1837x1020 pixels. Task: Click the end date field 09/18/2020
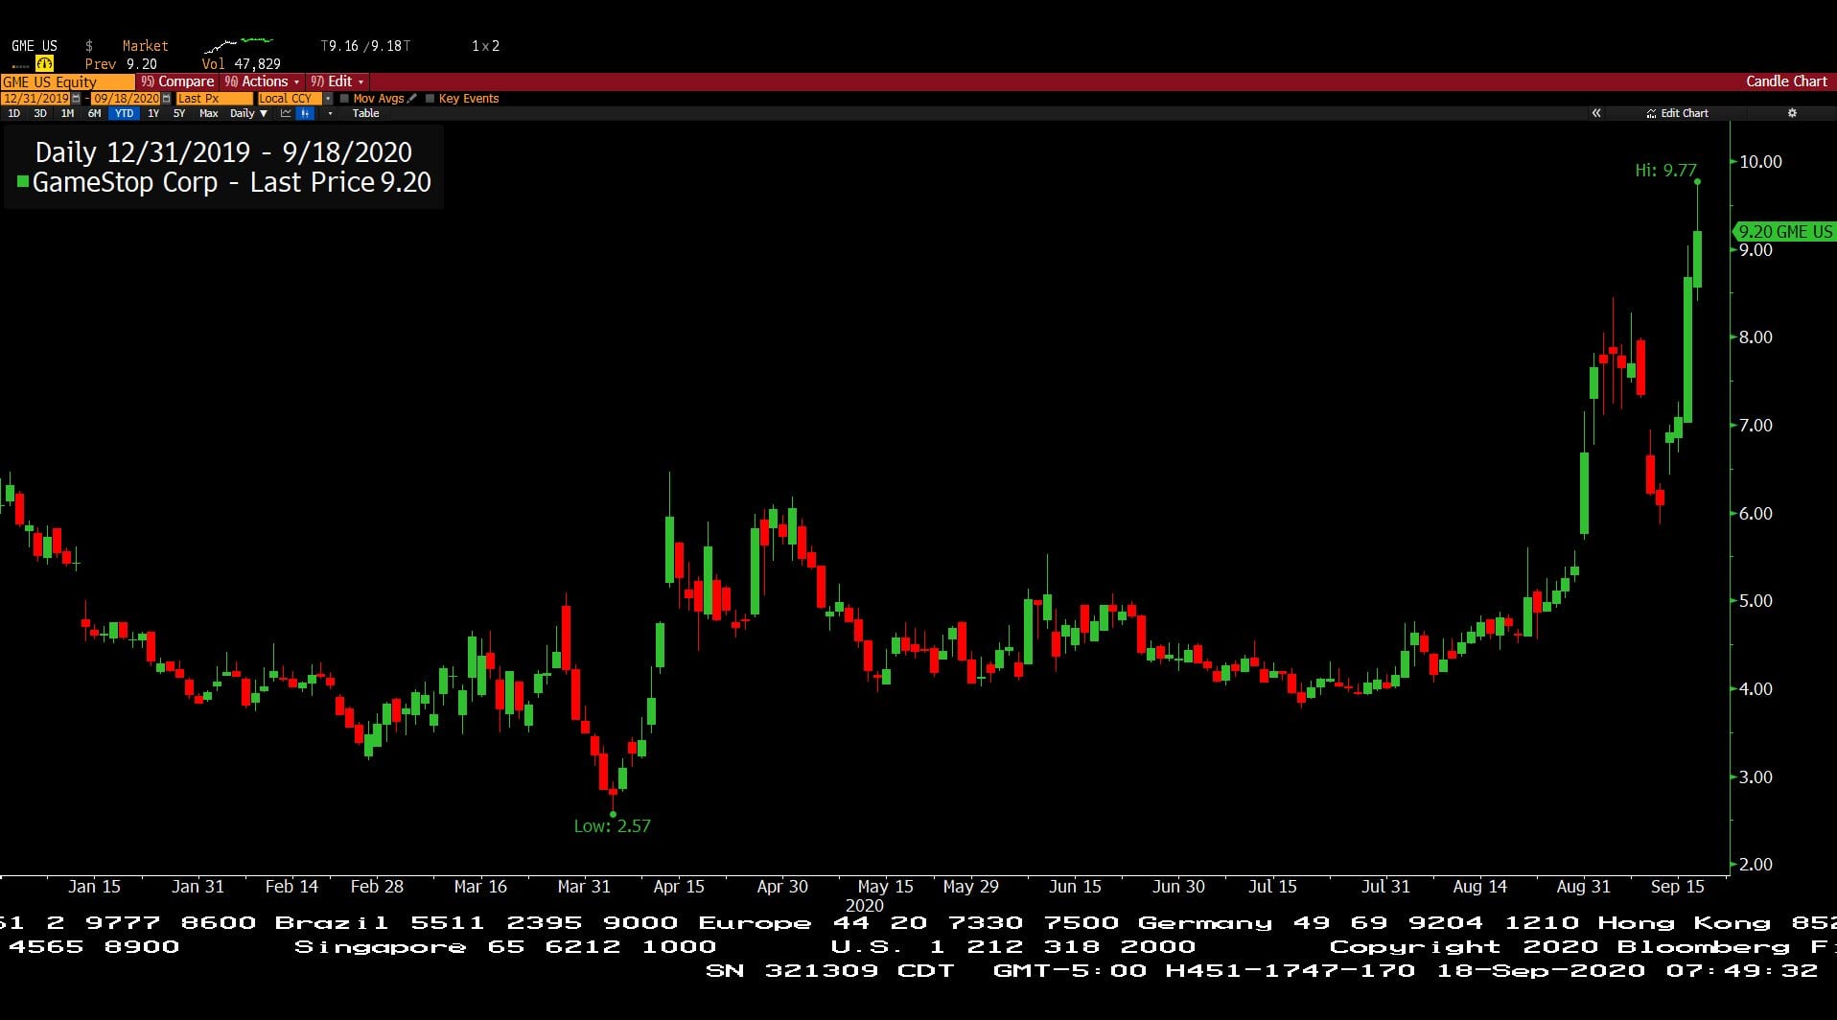126,98
